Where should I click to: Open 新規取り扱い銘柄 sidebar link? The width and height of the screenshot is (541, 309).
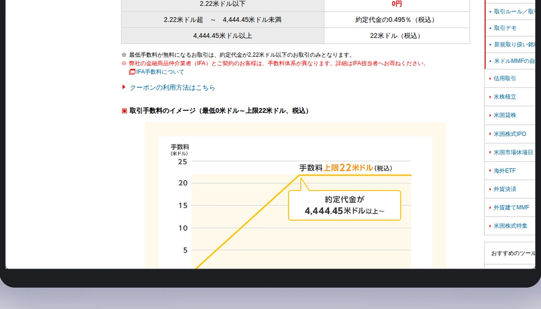[514, 45]
